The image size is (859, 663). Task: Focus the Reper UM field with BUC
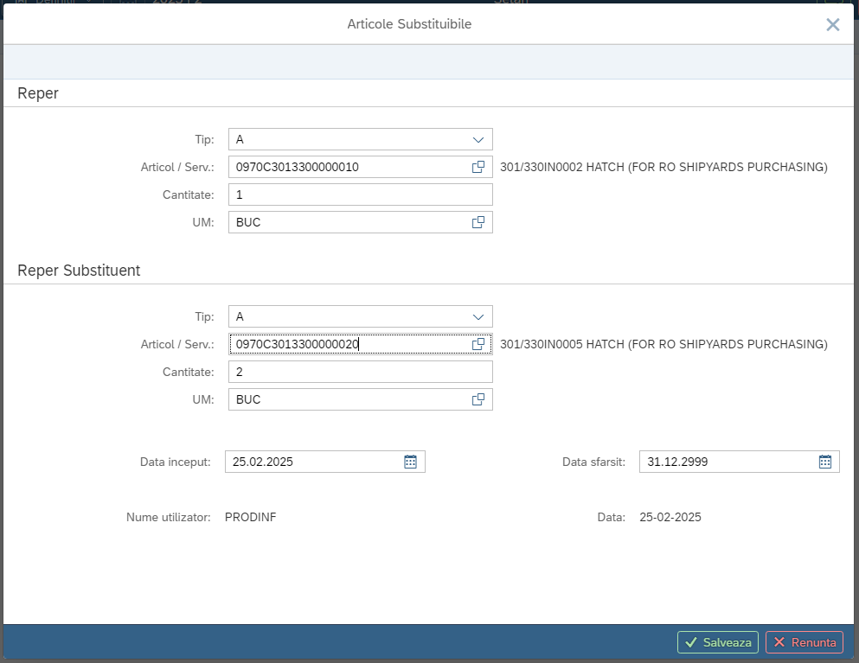[x=349, y=222]
